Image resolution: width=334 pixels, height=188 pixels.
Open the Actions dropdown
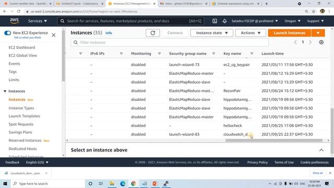pos(250,33)
